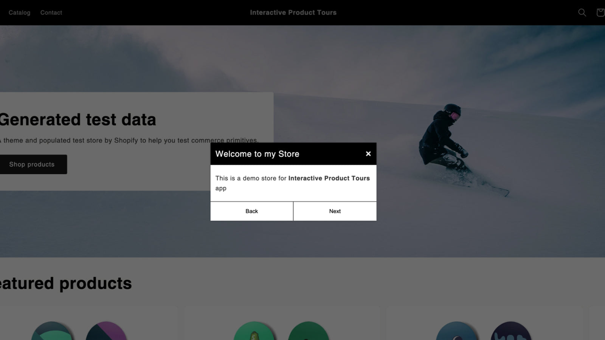This screenshot has height=340, width=605.
Task: Dismiss the tour popup via the X icon
Action: click(368, 154)
